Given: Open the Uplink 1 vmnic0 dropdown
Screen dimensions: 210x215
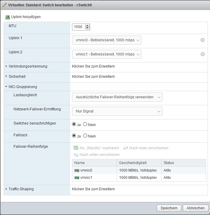Looking at the screenshot, I should pos(106,40).
